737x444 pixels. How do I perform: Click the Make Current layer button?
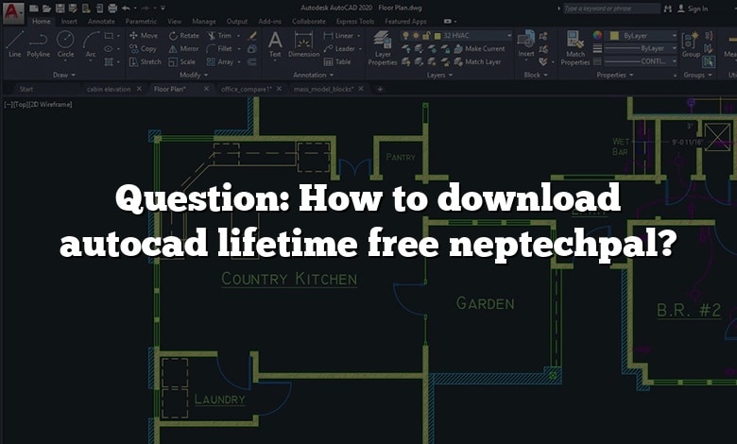pos(480,48)
